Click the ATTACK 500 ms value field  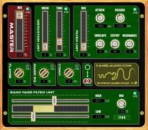click(x=101, y=26)
